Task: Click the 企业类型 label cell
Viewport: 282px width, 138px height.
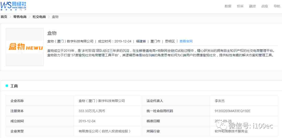Action: 40,131
